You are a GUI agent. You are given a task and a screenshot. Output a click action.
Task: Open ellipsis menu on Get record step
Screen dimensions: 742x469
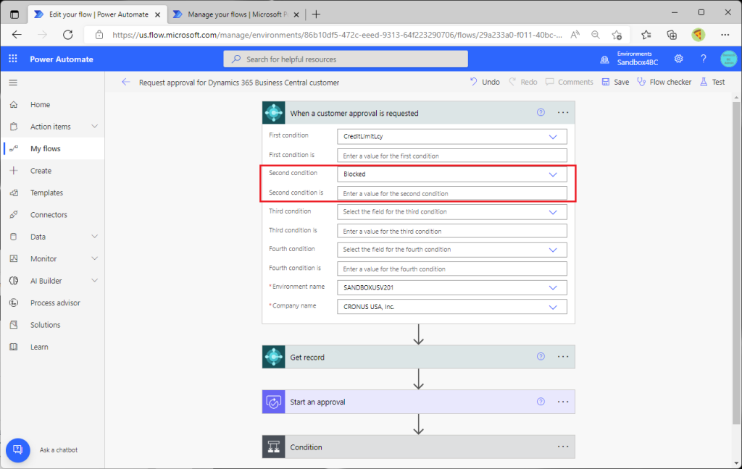562,357
